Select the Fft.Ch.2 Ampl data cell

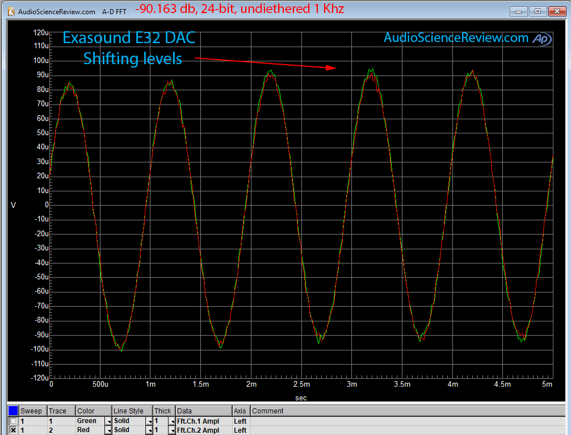[204, 430]
